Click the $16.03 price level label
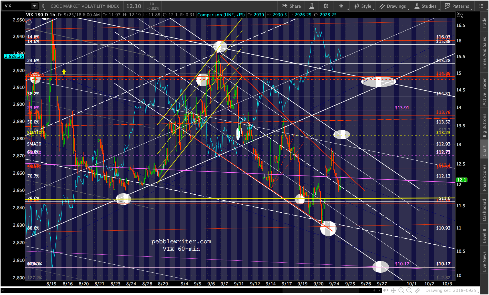 point(443,37)
